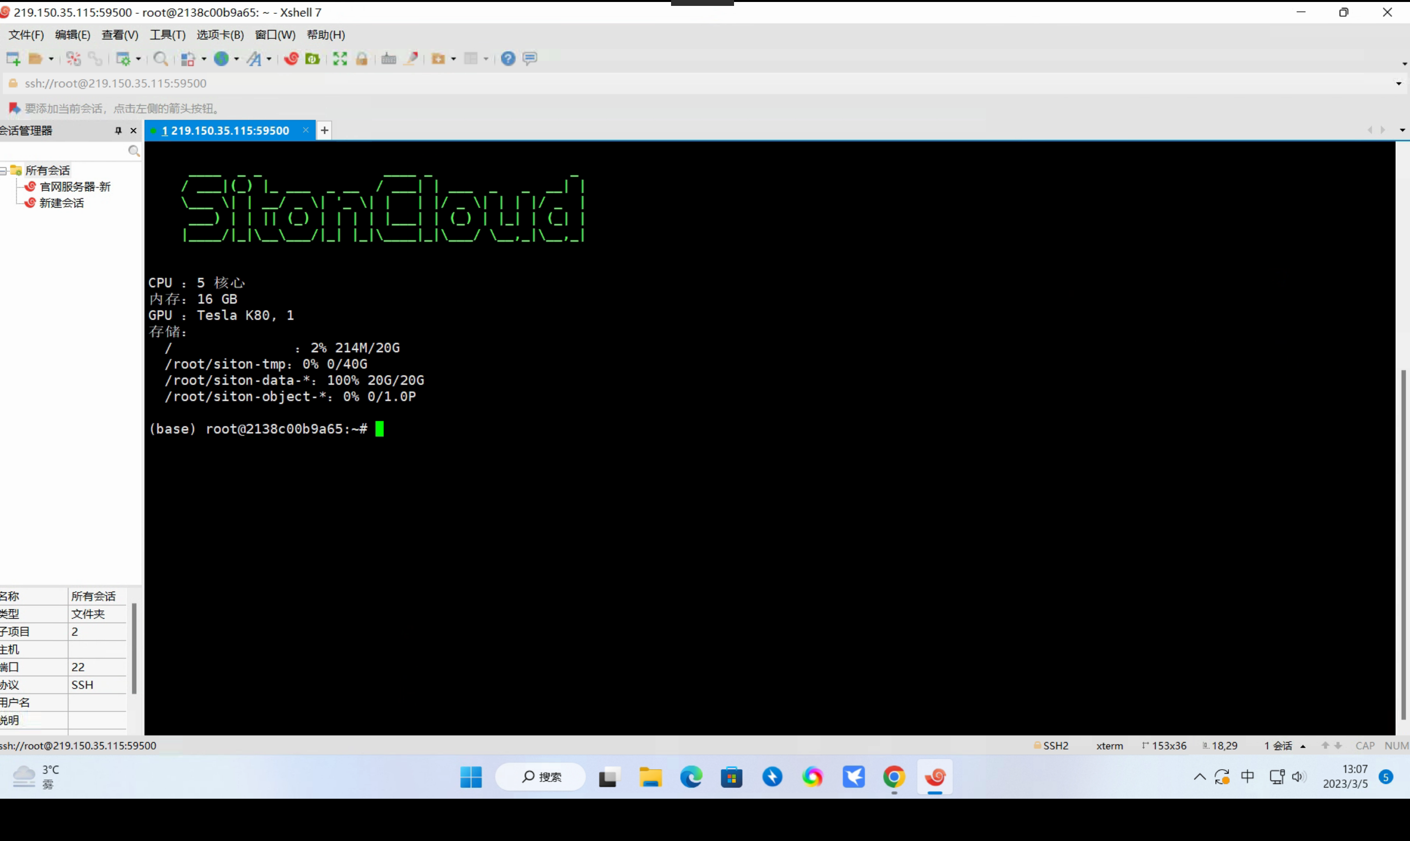Image resolution: width=1410 pixels, height=841 pixels.
Task: Click the search icon in the Session Manager
Action: pos(134,151)
